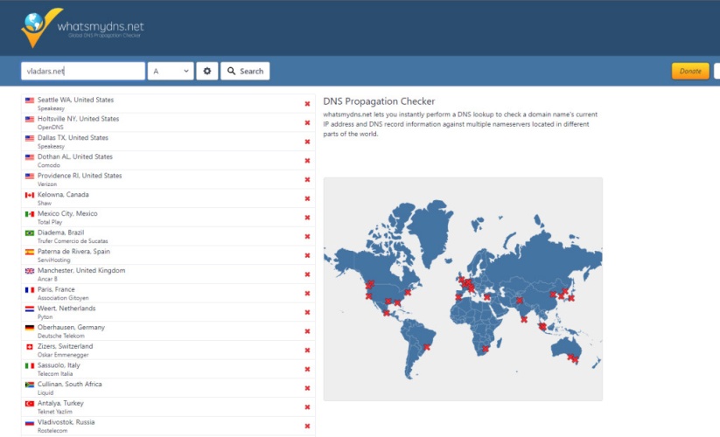Open the settings gear next to record type
This screenshot has height=437, width=720.
coord(206,71)
